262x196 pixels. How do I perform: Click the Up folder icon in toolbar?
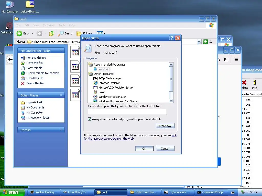52,33
